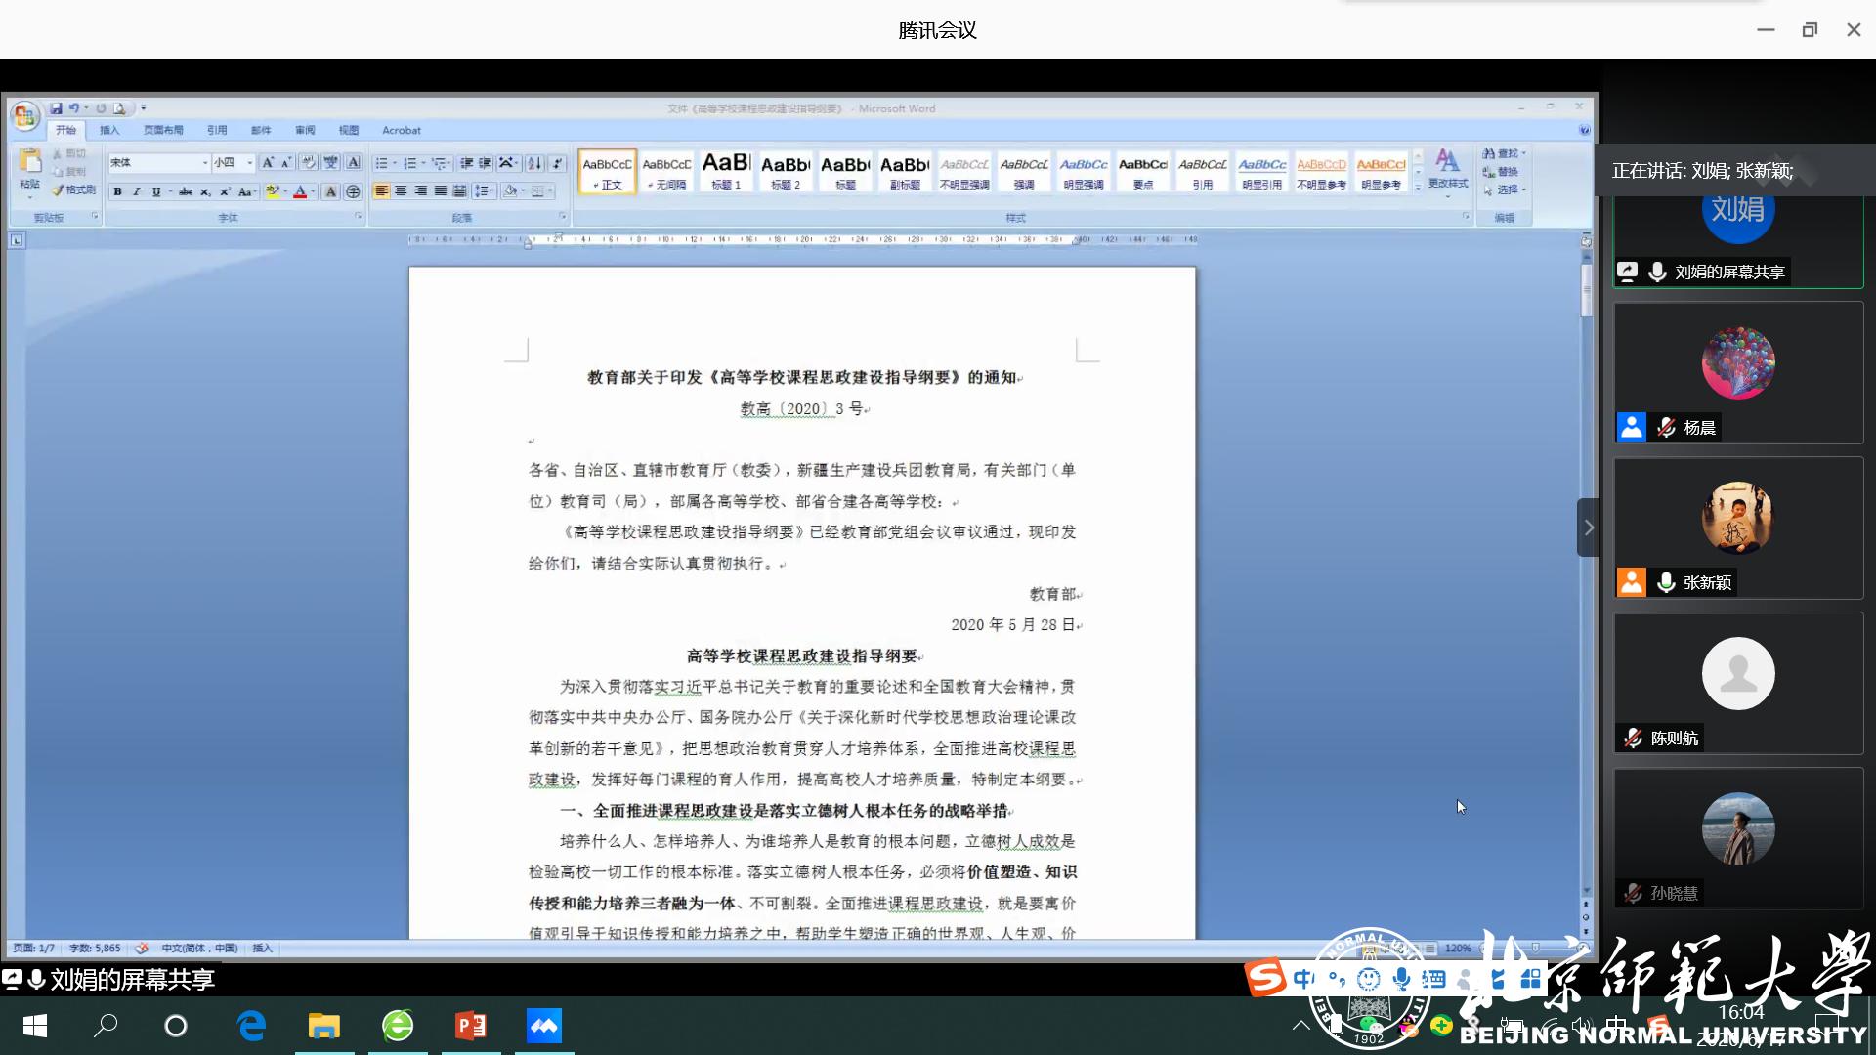The image size is (1876, 1055).
Task: Click the Undo arrow icon
Action: point(73,108)
